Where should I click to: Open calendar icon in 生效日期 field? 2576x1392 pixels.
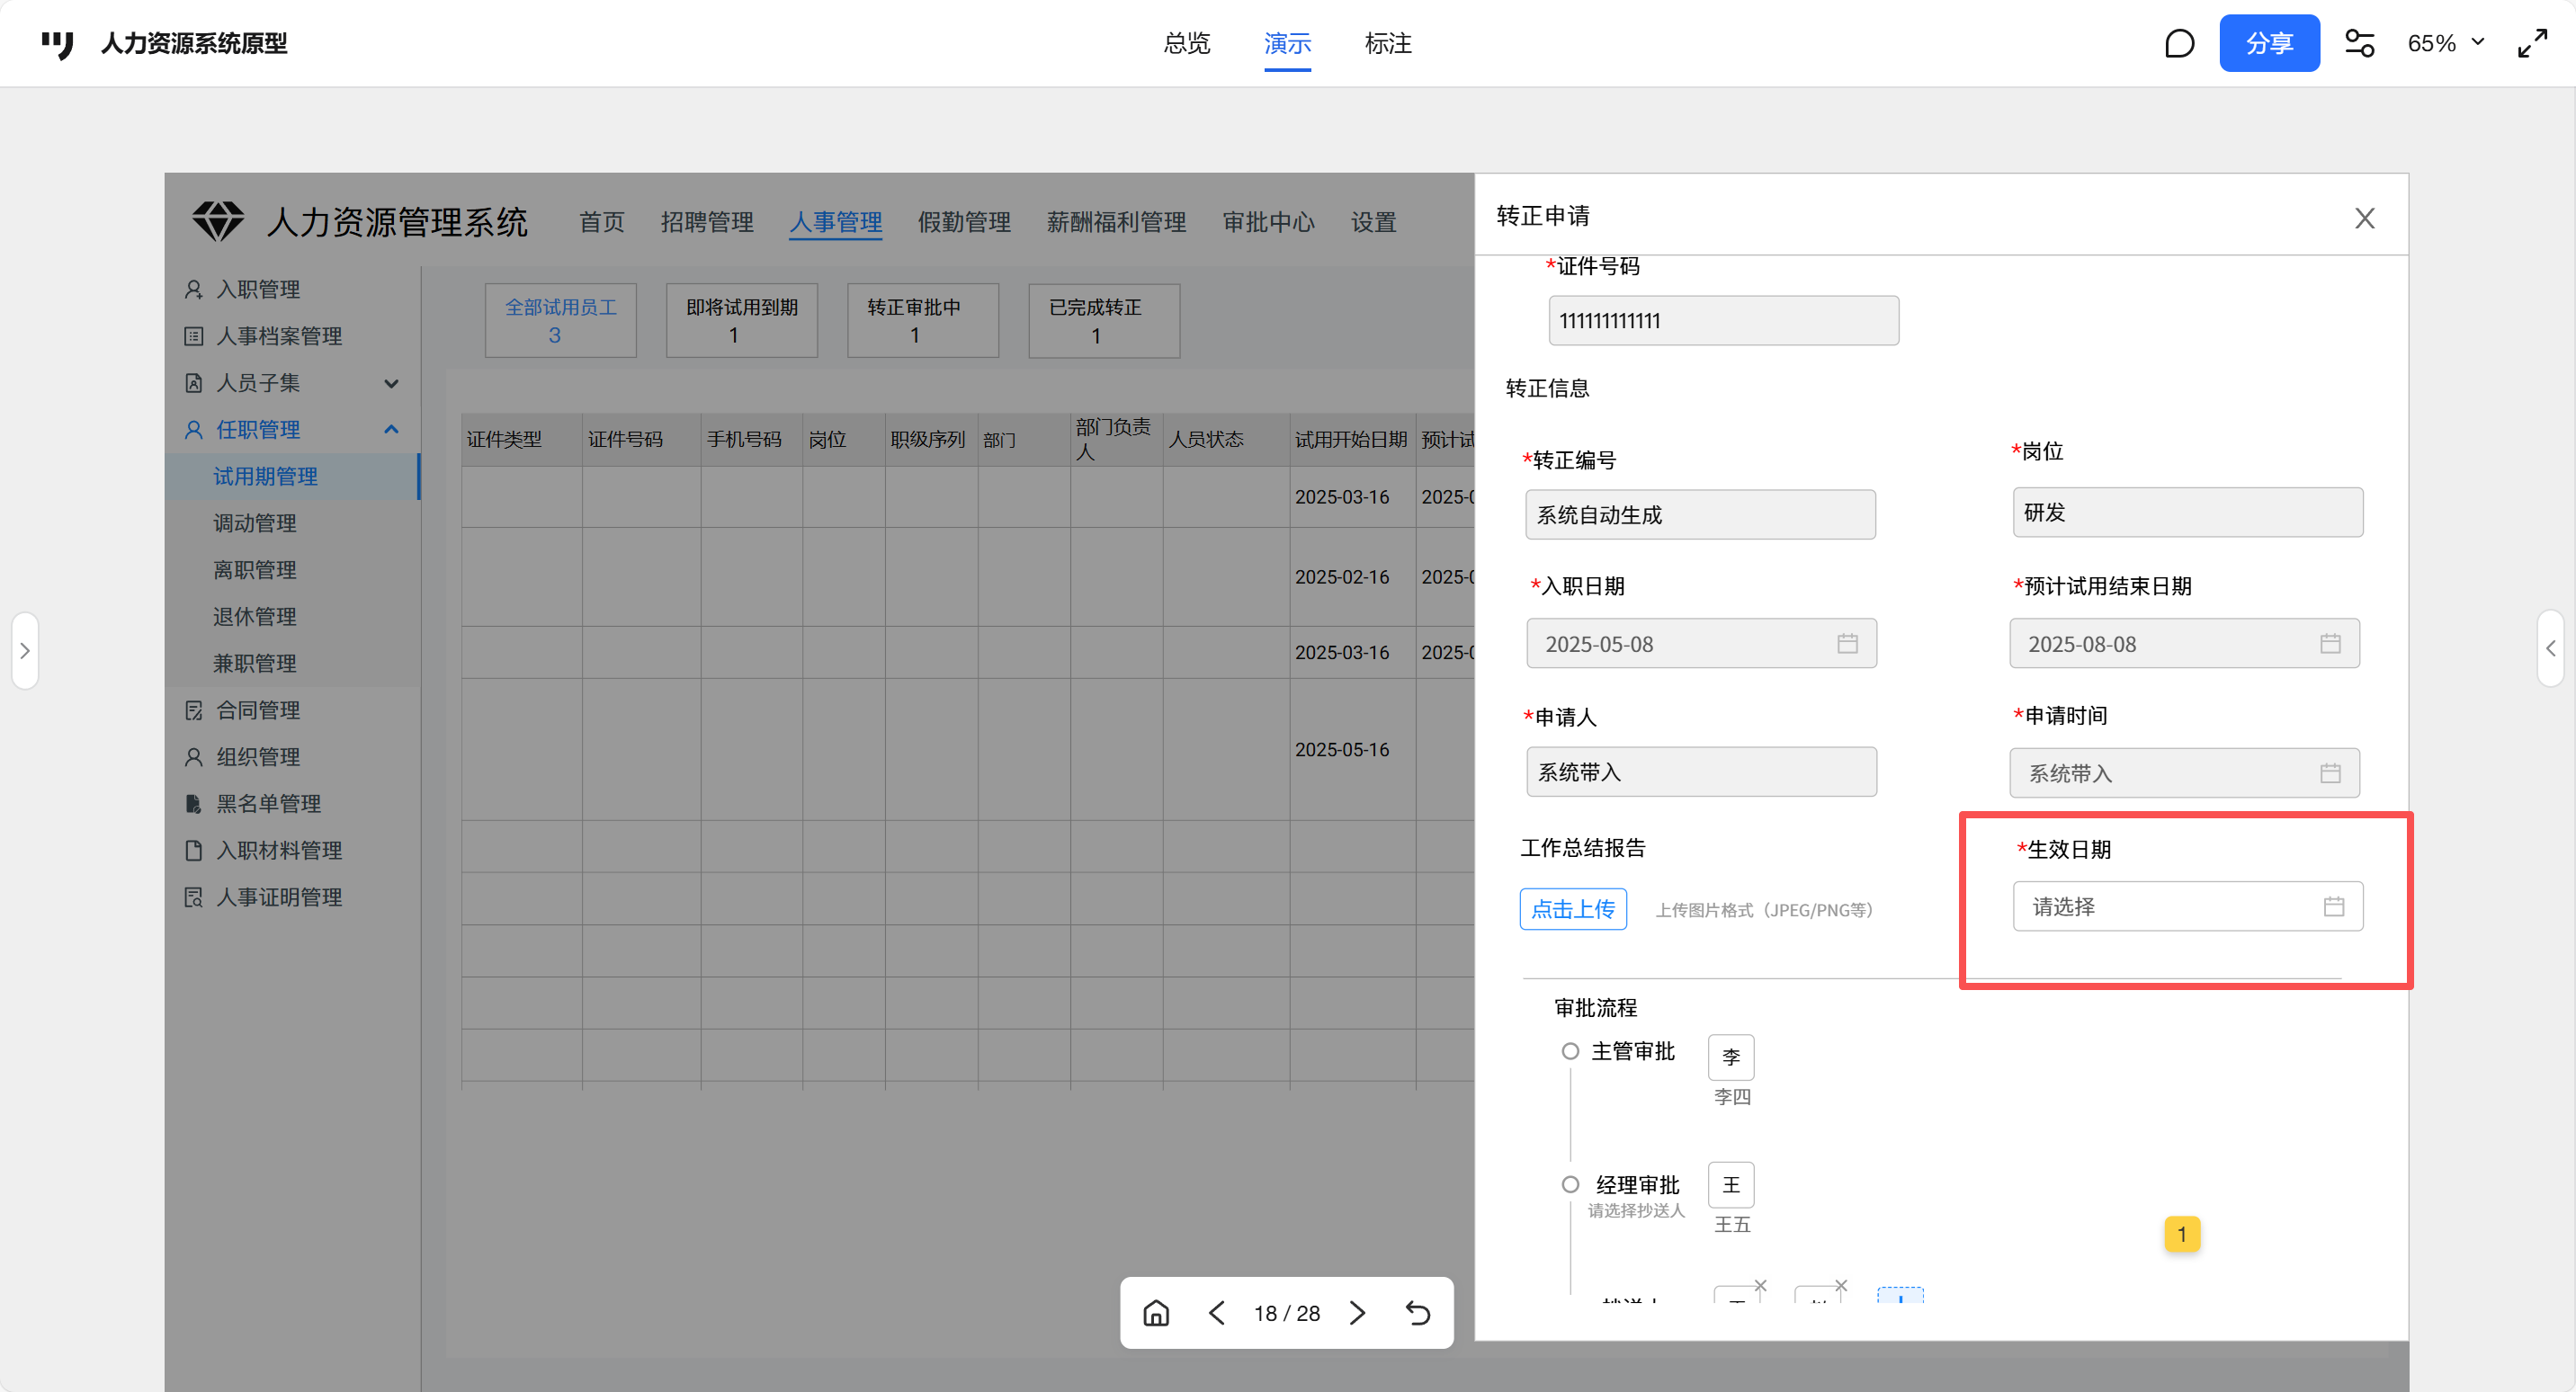[2333, 906]
